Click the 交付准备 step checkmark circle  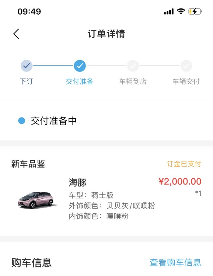pos(80,65)
